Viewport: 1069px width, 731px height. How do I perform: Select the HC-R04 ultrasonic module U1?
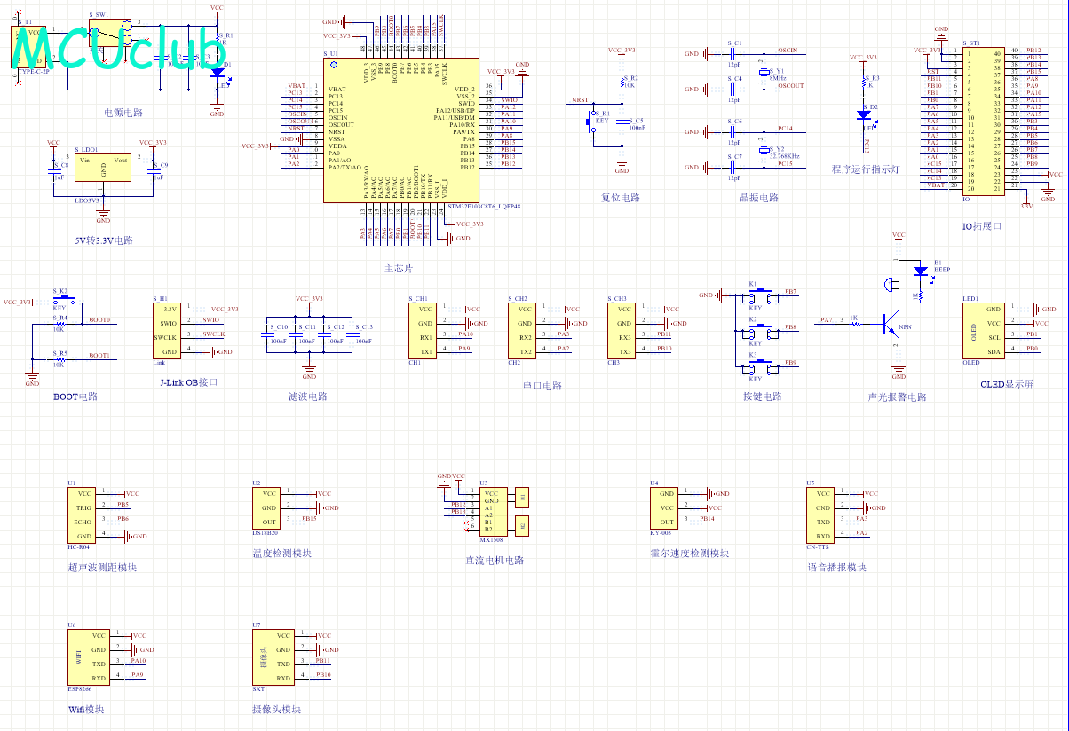click(x=82, y=515)
